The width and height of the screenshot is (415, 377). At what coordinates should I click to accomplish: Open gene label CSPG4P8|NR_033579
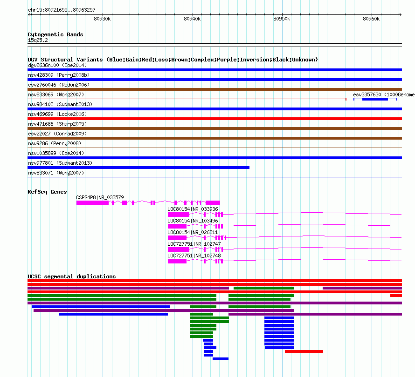tap(100, 197)
